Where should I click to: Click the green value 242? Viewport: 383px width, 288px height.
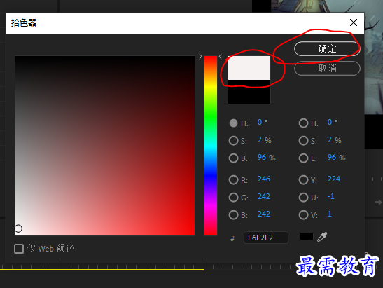click(264, 196)
